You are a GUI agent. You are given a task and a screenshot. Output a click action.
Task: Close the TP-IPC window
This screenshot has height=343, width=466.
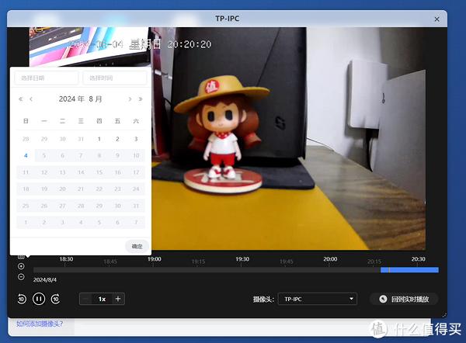click(x=436, y=19)
